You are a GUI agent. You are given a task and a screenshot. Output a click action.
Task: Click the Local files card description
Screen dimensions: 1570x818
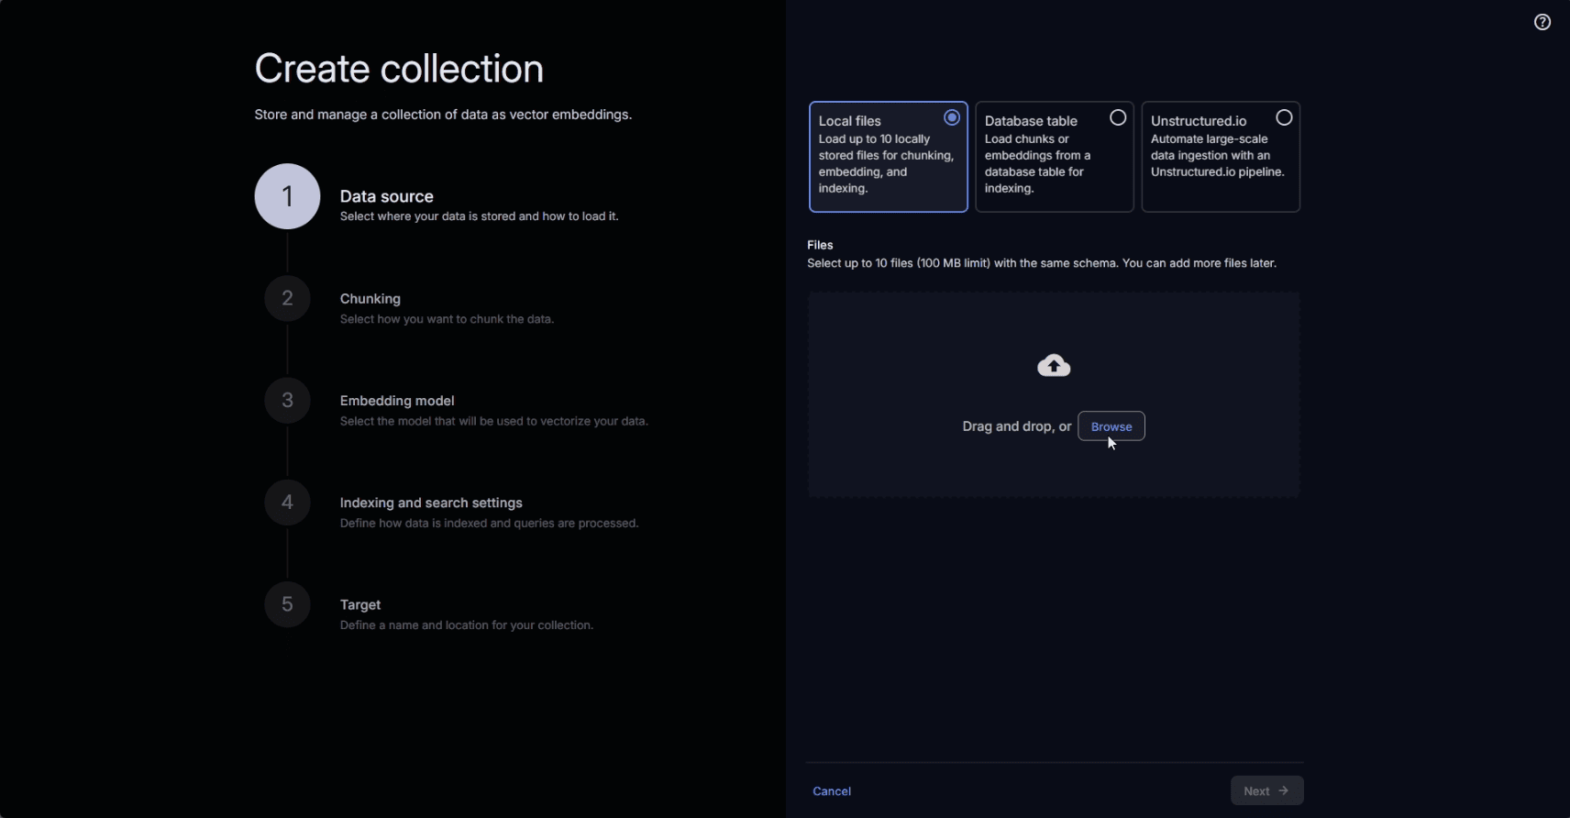tap(887, 164)
